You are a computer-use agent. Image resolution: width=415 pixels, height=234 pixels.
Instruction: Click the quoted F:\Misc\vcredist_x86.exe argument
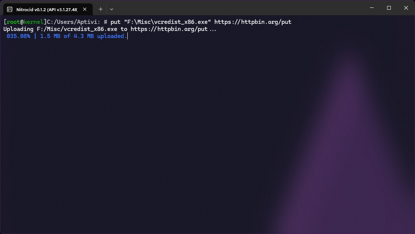pyautogui.click(x=167, y=22)
